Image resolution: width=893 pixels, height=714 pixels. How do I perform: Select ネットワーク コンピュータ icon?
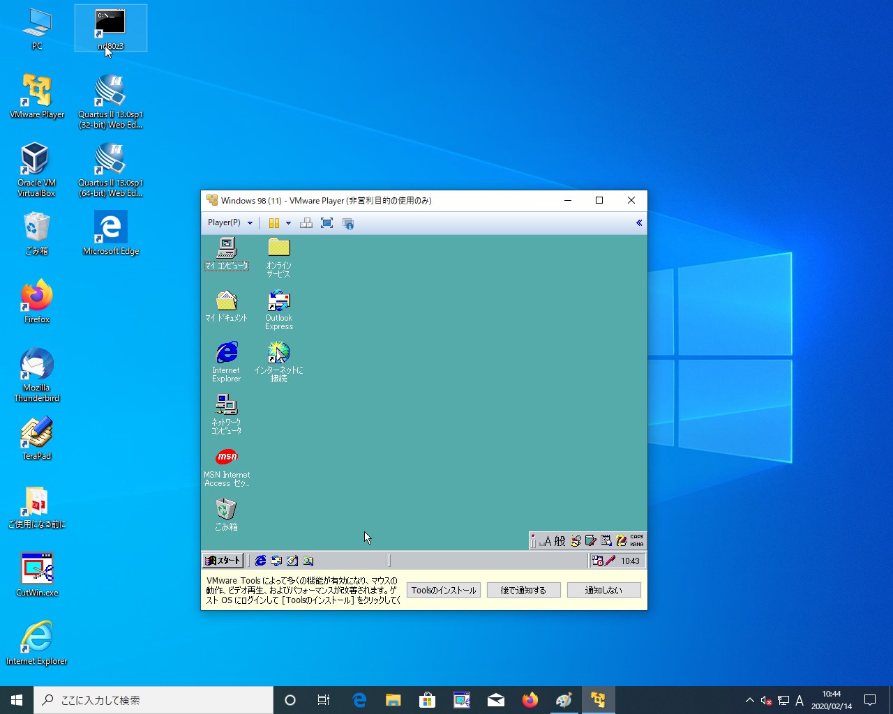[226, 414]
